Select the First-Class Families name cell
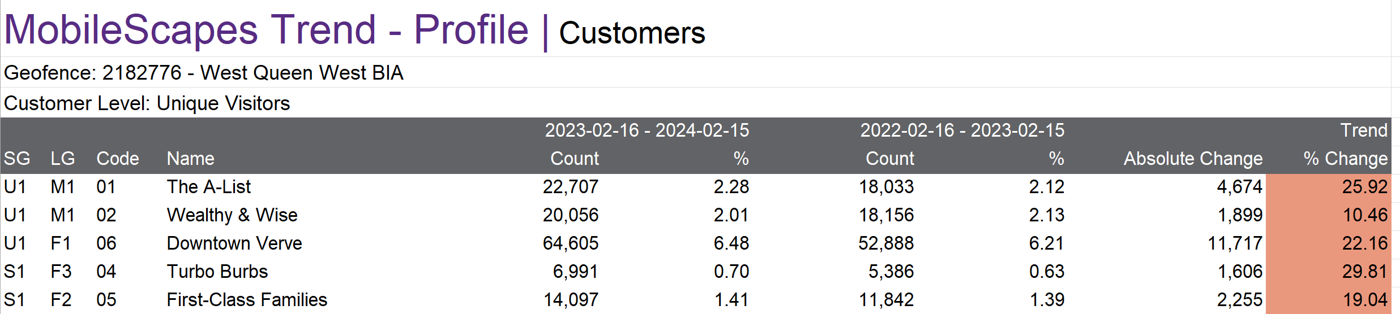 coord(247,300)
